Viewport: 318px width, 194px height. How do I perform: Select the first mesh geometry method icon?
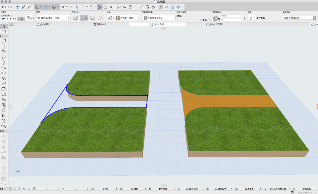[x=76, y=18]
